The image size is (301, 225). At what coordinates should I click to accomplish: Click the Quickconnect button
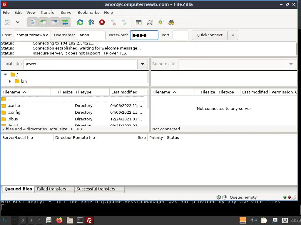209,35
